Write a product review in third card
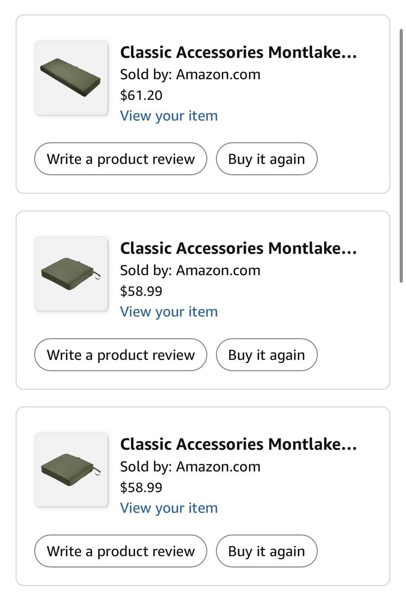 [x=121, y=551]
